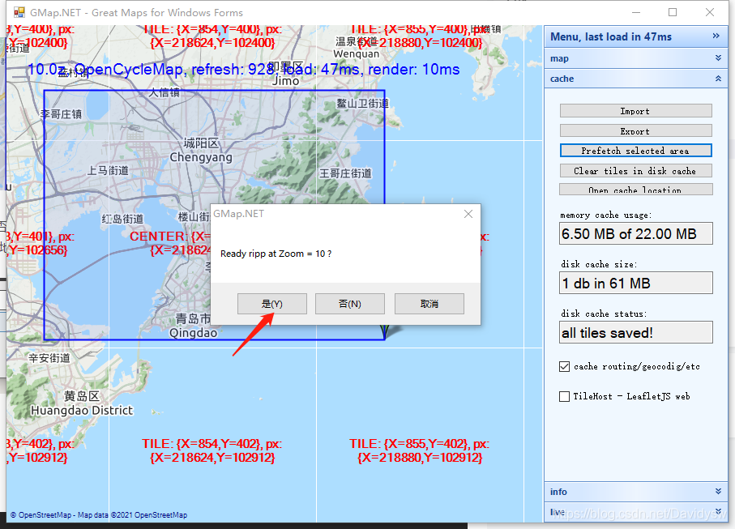This screenshot has height=529, width=735.
Task: Click Prefetch selected area button
Action: pos(635,151)
